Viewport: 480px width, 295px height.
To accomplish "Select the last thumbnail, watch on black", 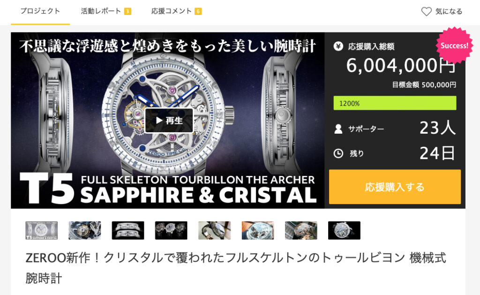I will tap(344, 230).
